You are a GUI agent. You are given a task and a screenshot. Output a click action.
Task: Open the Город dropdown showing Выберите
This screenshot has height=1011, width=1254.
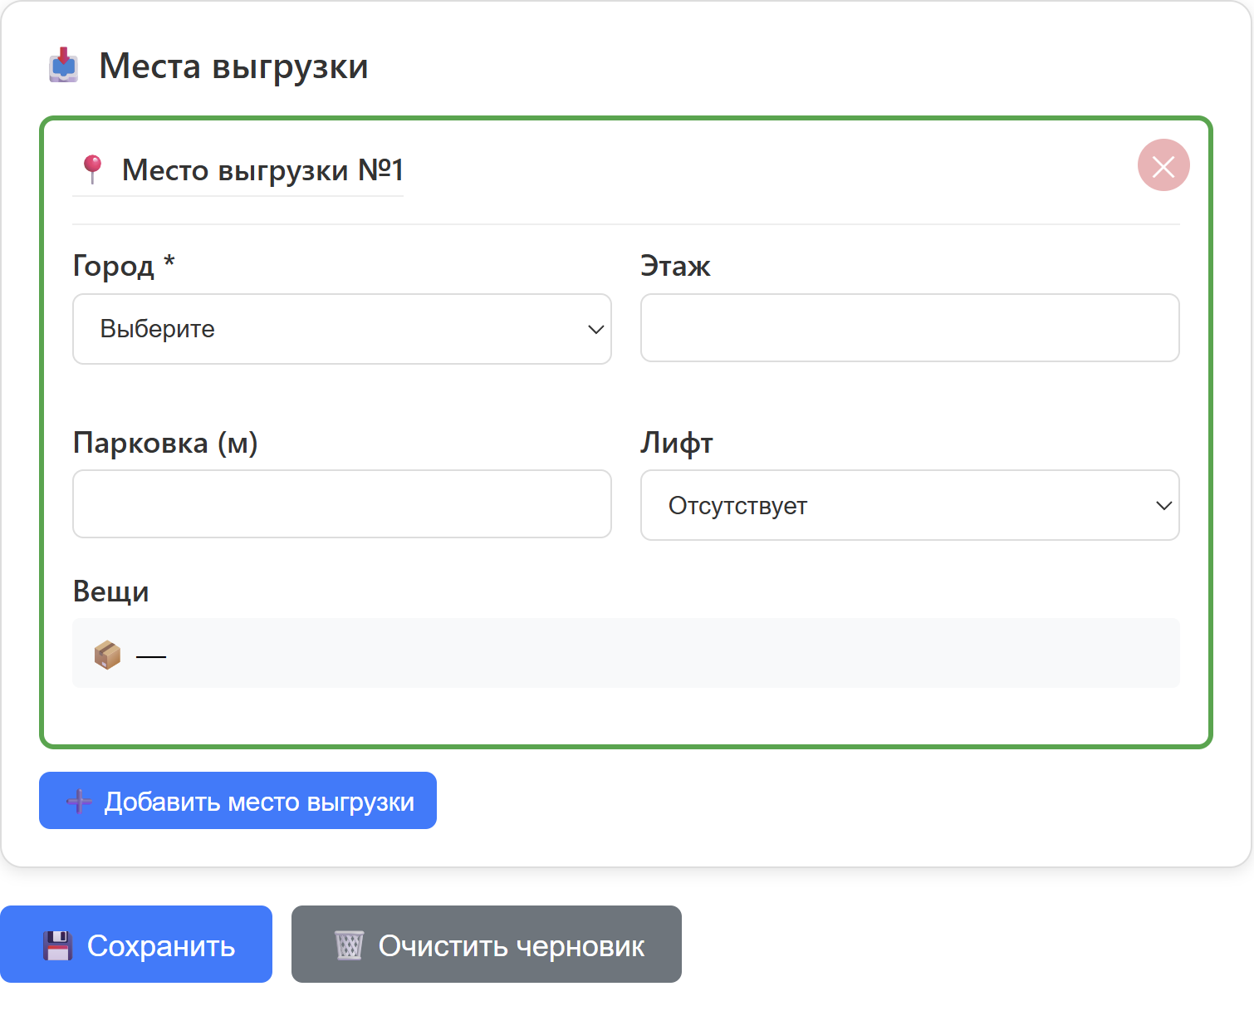pos(342,329)
